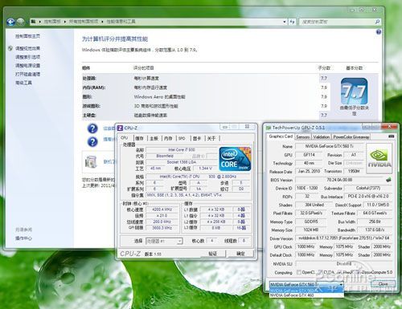The height and width of the screenshot is (309, 402).
Task: Switch to the SPD tab in CPU-Z
Action: coord(182,138)
